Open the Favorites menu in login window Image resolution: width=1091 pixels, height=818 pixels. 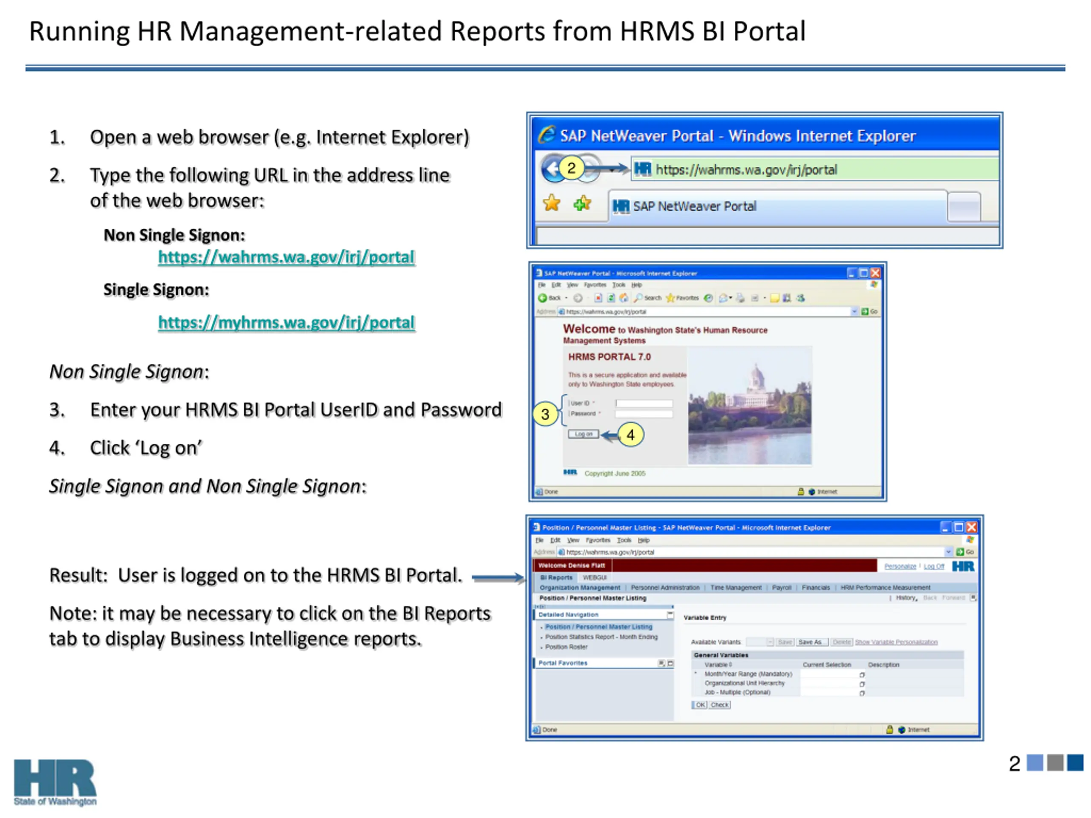(596, 285)
